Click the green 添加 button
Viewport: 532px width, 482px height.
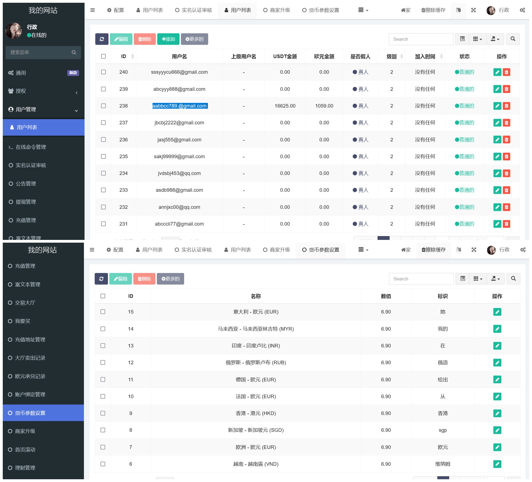click(168, 39)
